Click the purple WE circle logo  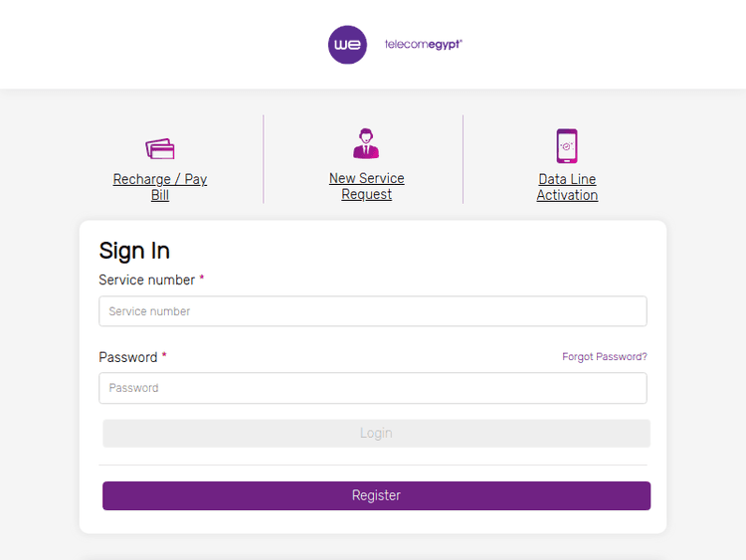(x=347, y=45)
